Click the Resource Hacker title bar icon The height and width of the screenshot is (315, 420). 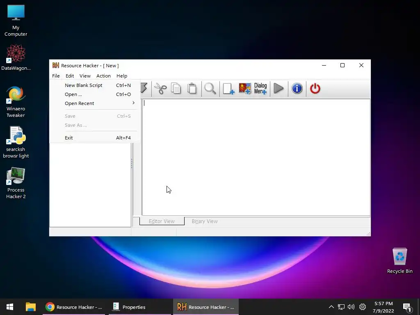pos(55,65)
